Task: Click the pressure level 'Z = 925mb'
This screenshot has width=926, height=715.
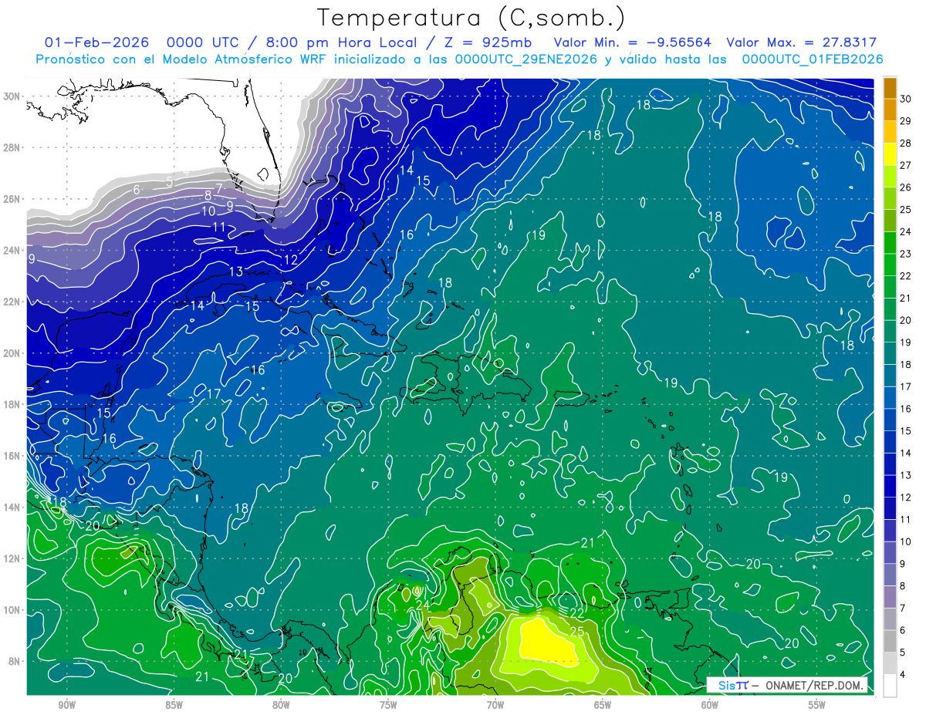Action: [x=485, y=42]
